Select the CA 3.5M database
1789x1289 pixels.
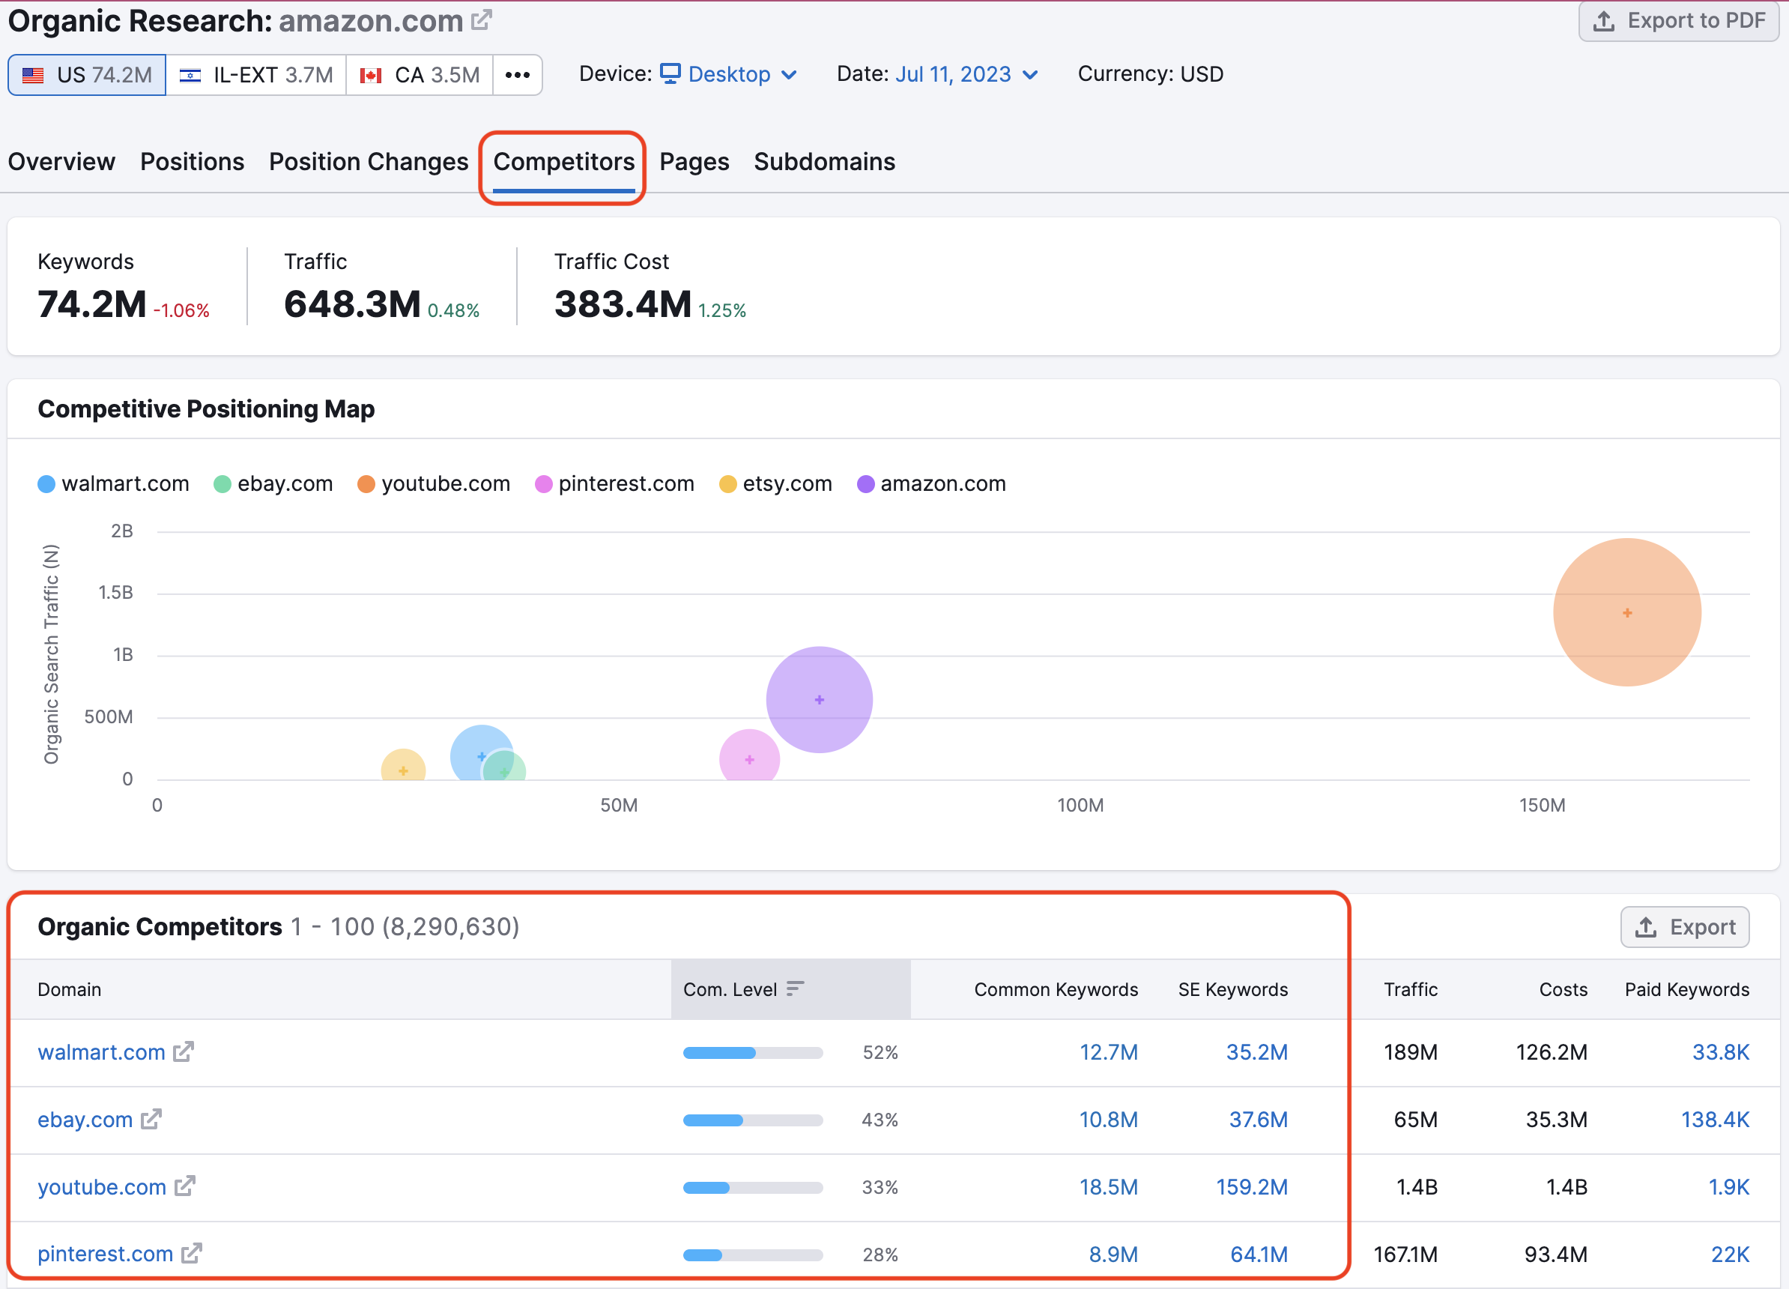[420, 75]
